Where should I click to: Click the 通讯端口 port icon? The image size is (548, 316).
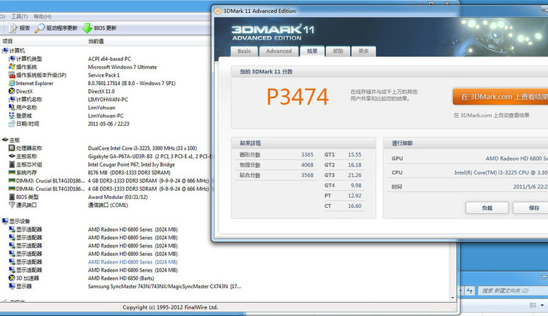[x=12, y=204]
